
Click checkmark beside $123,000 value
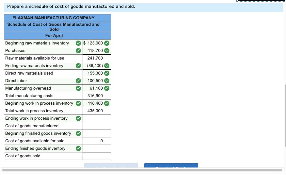(107, 43)
